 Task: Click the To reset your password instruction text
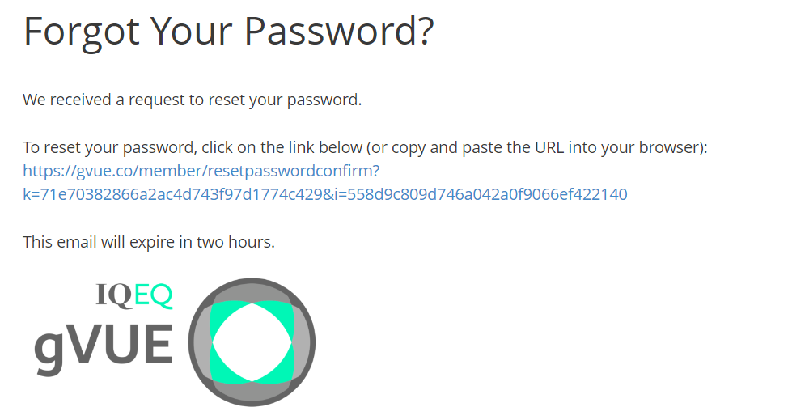pos(365,147)
